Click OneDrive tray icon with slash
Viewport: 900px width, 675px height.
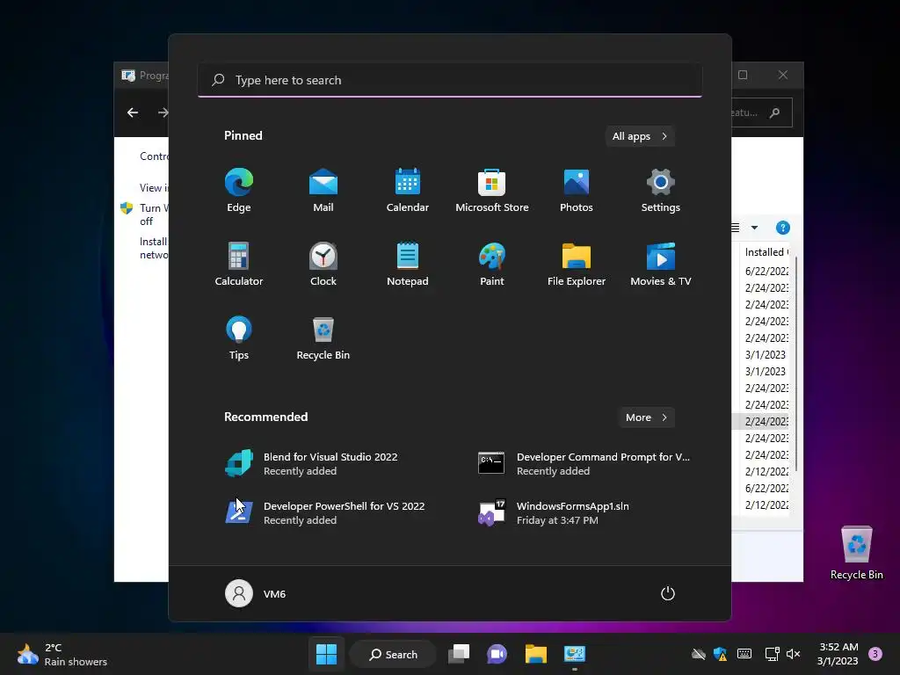point(698,654)
